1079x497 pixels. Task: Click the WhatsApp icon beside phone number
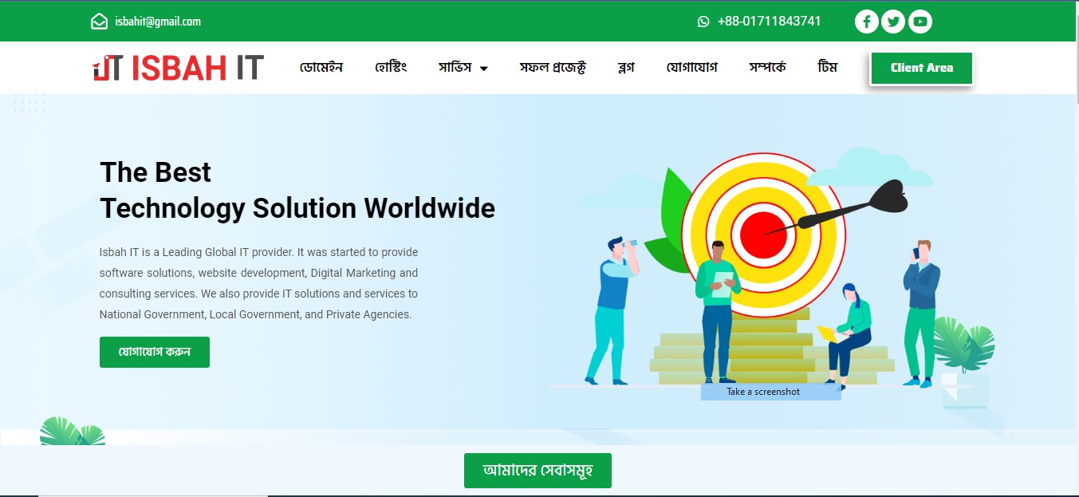click(x=703, y=22)
